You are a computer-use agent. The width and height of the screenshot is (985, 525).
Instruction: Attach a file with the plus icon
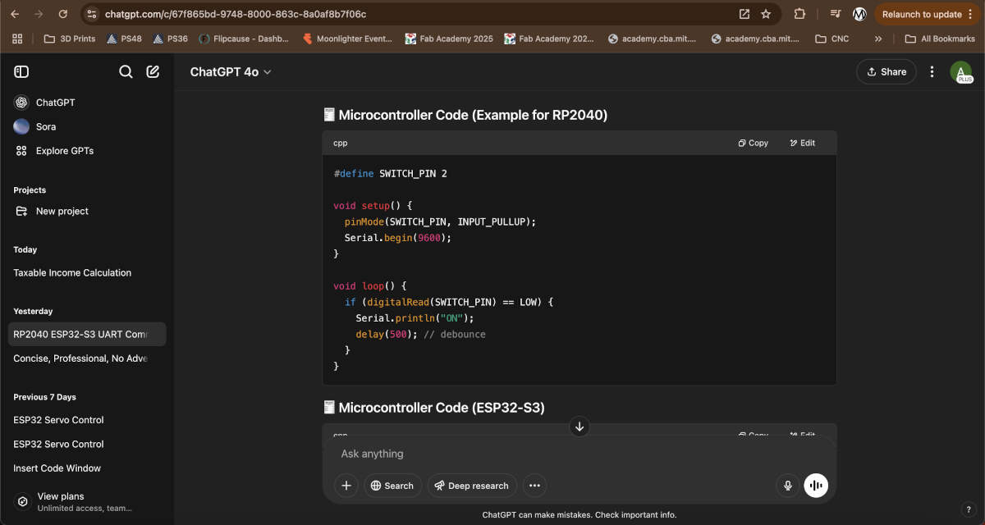click(346, 486)
